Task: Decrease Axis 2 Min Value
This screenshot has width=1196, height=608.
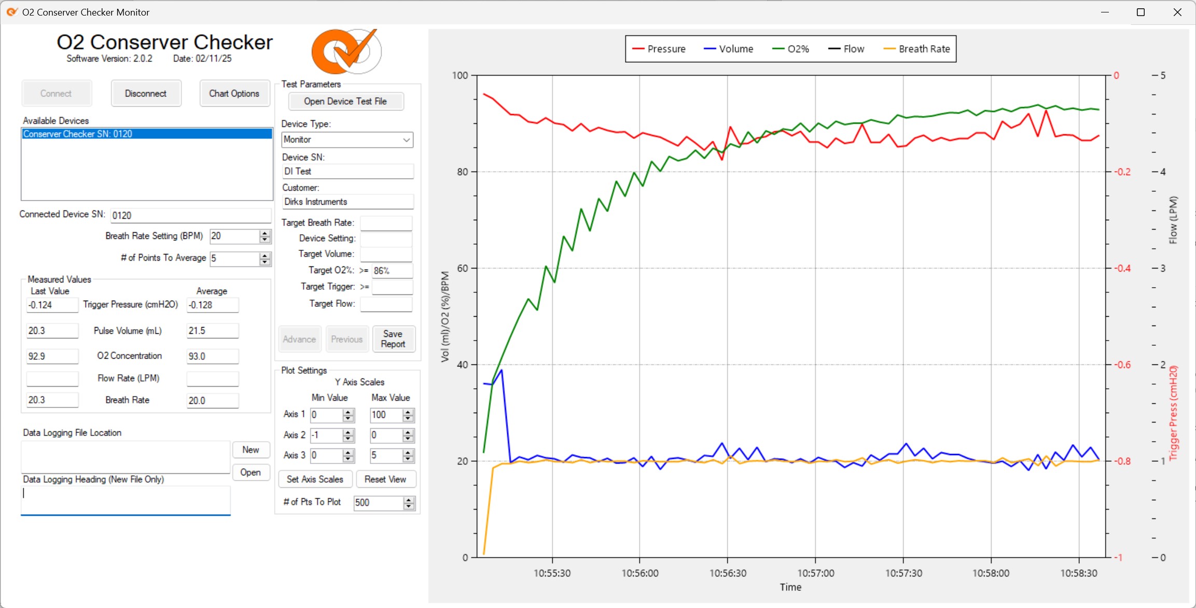Action: 349,439
